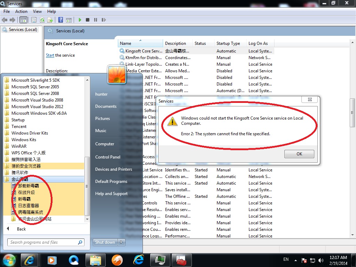Open the blue Q browser taskbar icon
Image resolution: width=356 pixels, height=267 pixels.
74,260
